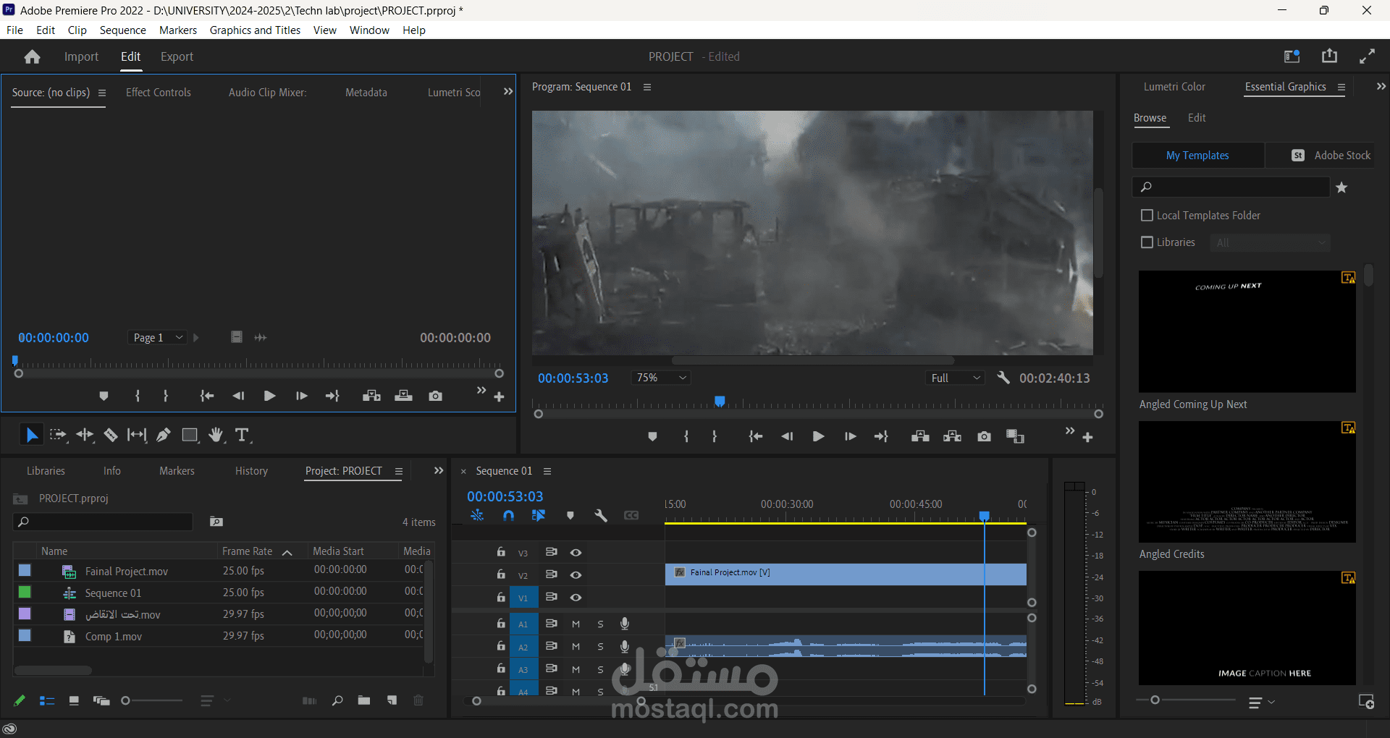Click the Import workspace button

[81, 56]
